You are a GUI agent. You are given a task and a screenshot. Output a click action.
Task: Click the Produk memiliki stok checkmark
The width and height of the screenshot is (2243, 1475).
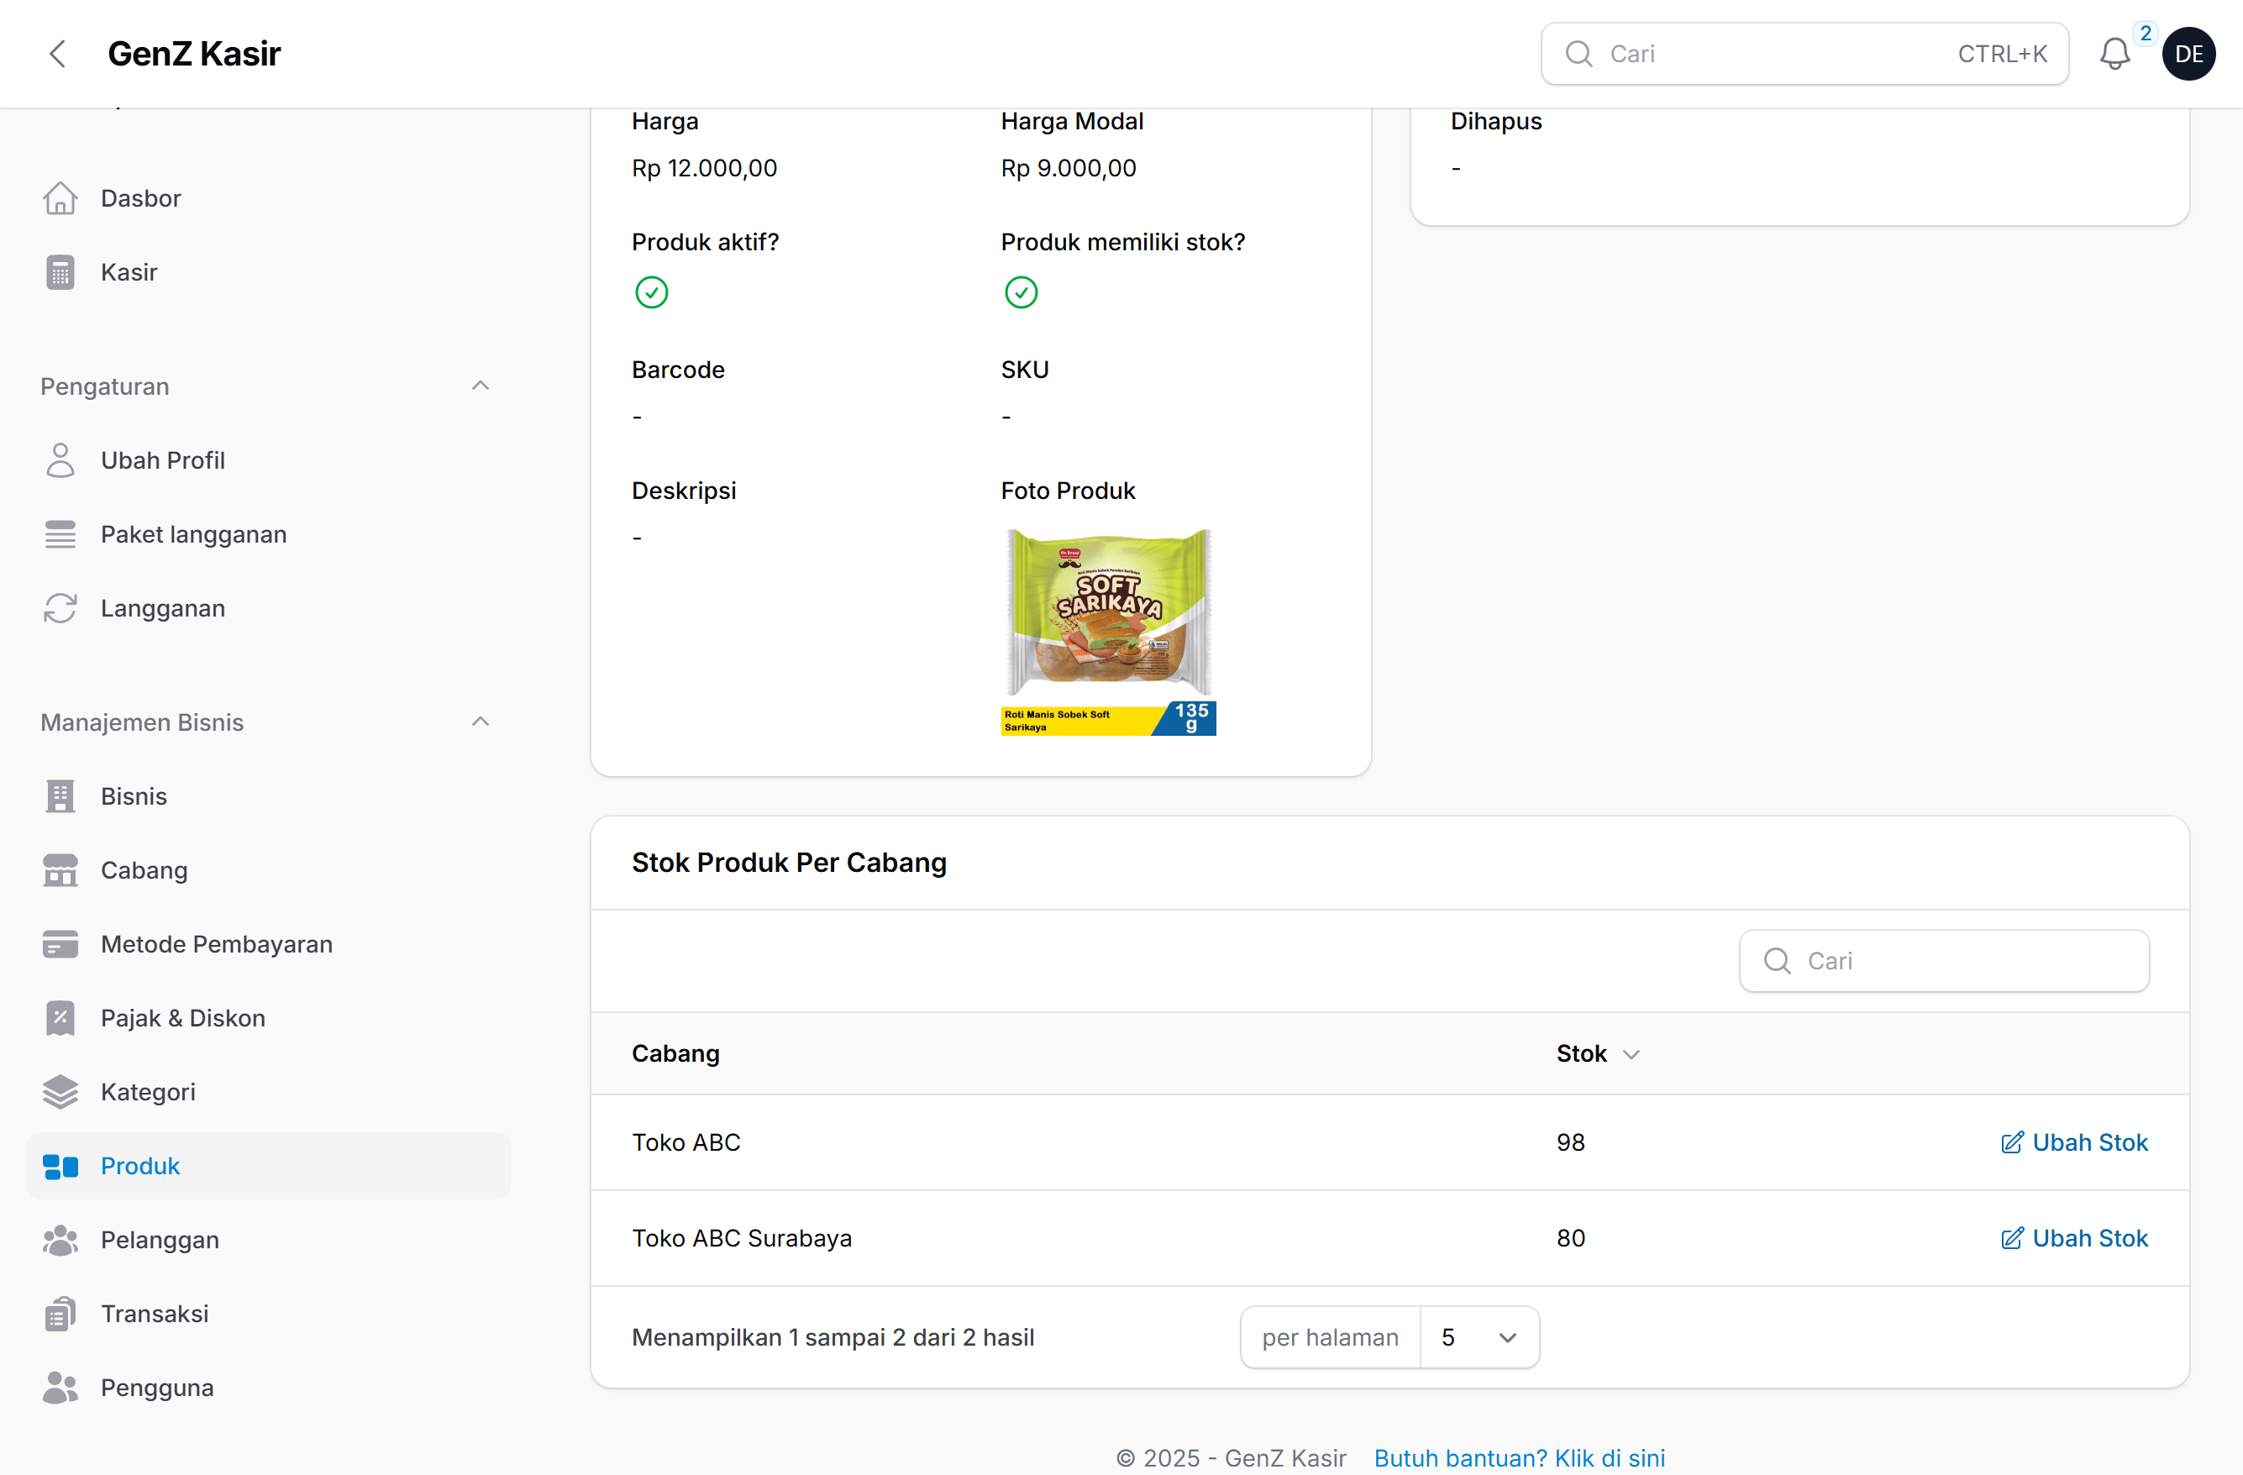(1021, 292)
